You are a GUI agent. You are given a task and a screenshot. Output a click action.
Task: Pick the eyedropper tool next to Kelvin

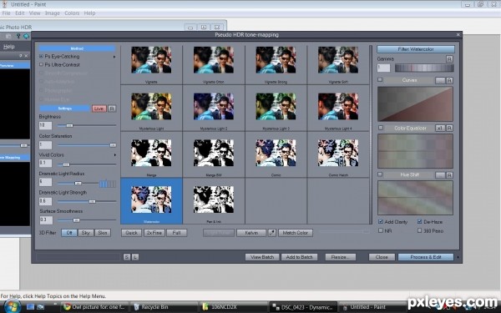point(272,233)
